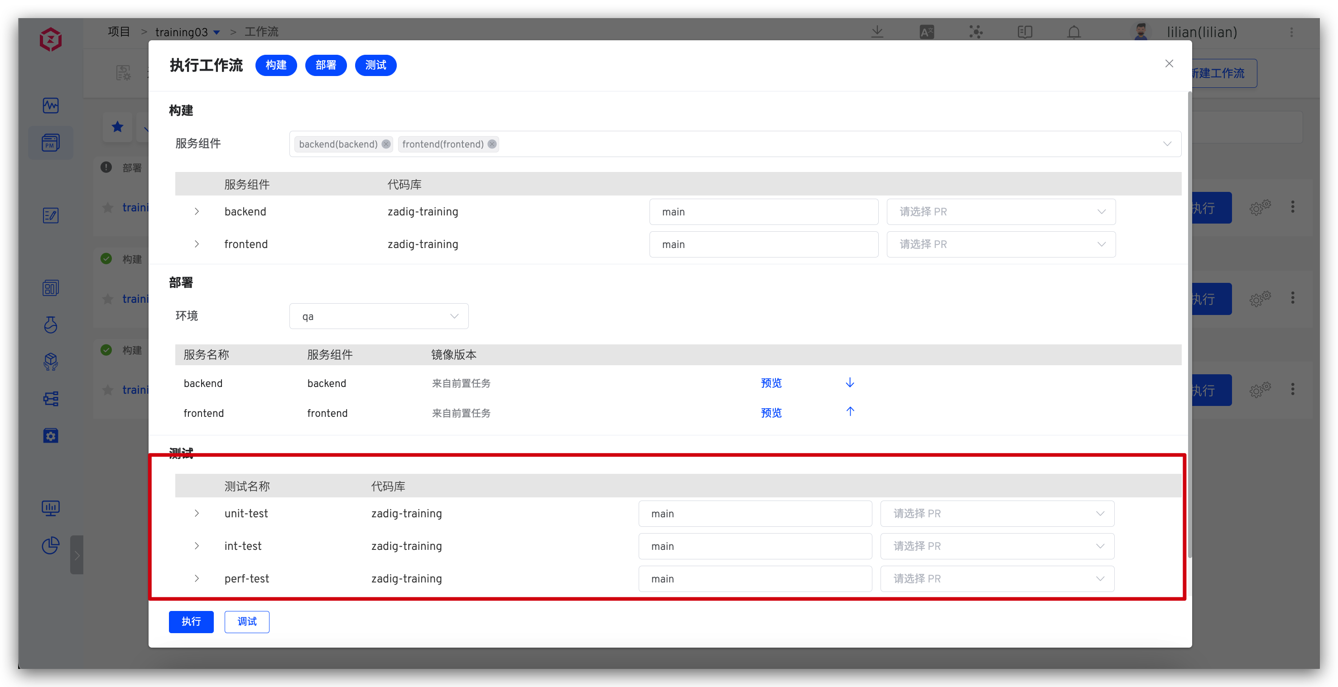Click the 项目 breadcrumb

[118, 32]
